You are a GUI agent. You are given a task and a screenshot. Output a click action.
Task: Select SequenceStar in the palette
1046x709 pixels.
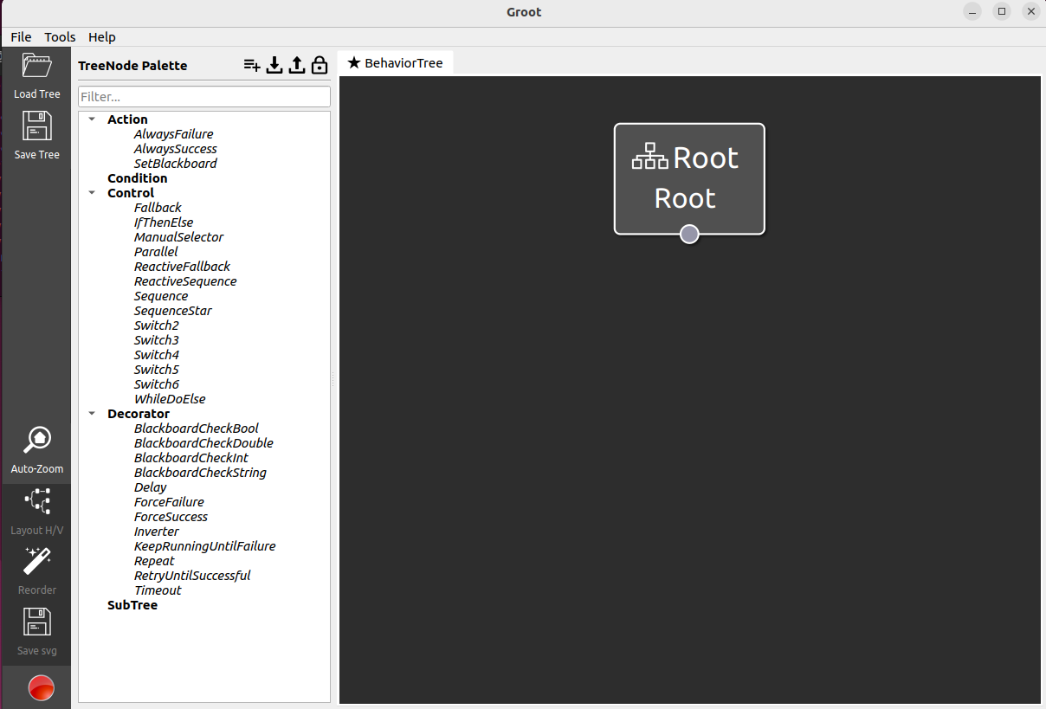(173, 311)
